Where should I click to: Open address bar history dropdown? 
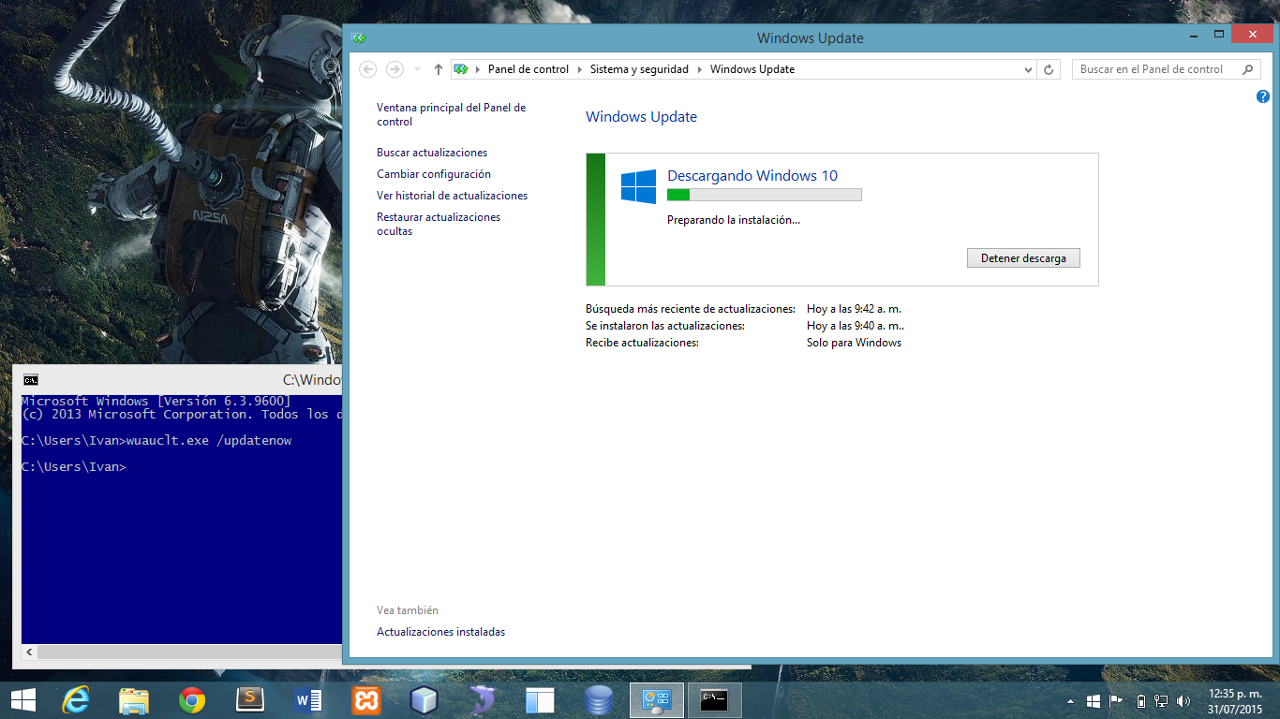click(x=1028, y=69)
